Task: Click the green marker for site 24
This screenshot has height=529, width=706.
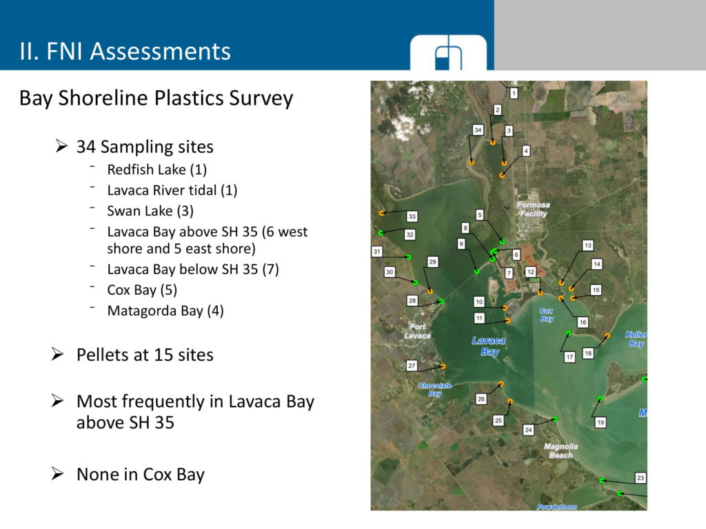Action: click(555, 419)
